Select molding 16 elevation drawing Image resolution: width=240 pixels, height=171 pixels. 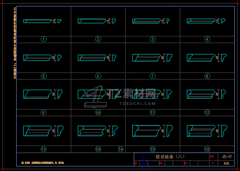click(x=201, y=131)
